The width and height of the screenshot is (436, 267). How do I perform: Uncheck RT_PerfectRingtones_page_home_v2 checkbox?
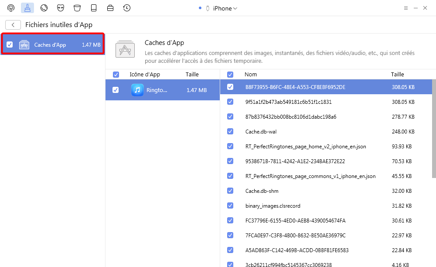[230, 146]
